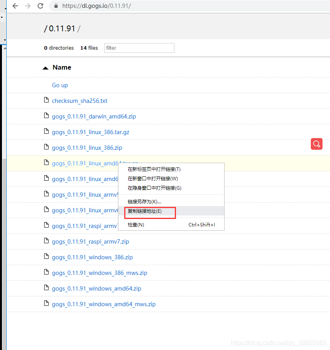Viewport: 330px width, 350px height.
Task: Click the file icon beside gogs_0.11.91_windows_386_mws.zip
Action: pos(46,272)
